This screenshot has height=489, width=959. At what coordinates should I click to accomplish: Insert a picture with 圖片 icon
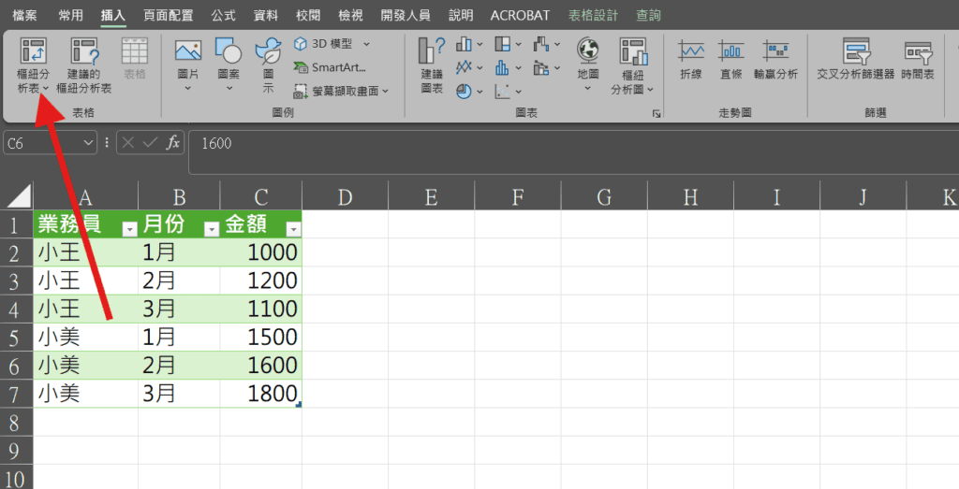(x=188, y=54)
